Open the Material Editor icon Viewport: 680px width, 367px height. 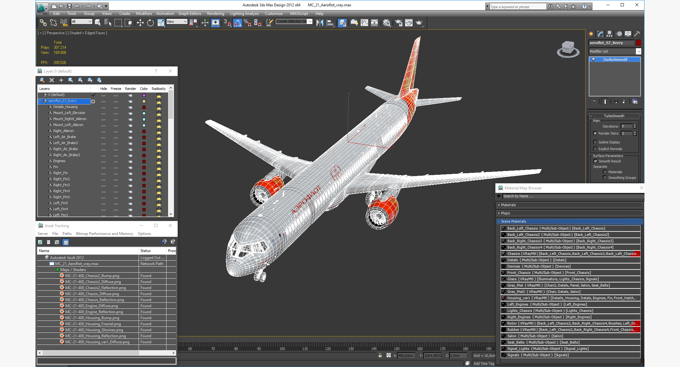click(x=387, y=22)
